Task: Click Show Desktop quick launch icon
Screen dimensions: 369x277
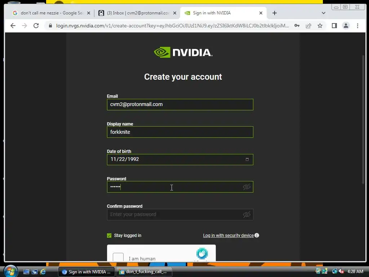Action: click(x=26, y=272)
